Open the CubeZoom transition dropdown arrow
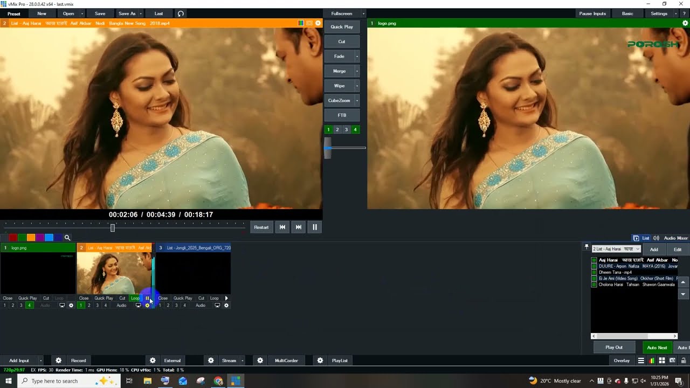This screenshot has height=388, width=690. click(x=357, y=101)
